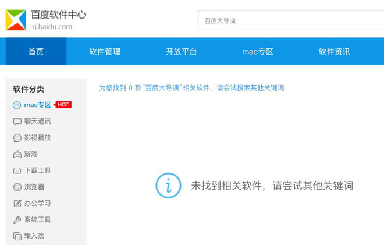The width and height of the screenshot is (384, 245).
Task: Click the 输入法 keyboard icon
Action: click(17, 236)
